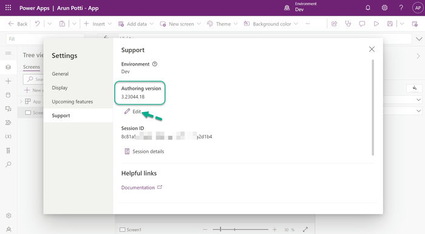
Task: Open the toolbar overflow ellipsis
Action: click(307, 24)
